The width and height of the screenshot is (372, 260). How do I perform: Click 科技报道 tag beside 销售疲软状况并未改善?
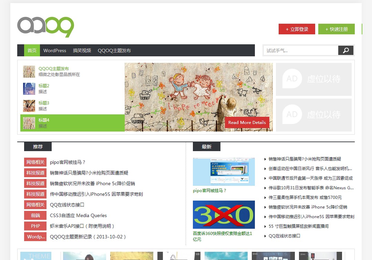point(35,184)
